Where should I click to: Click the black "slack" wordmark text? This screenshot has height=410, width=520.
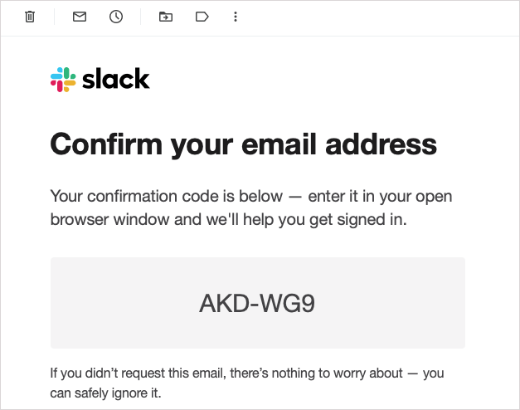click(116, 79)
